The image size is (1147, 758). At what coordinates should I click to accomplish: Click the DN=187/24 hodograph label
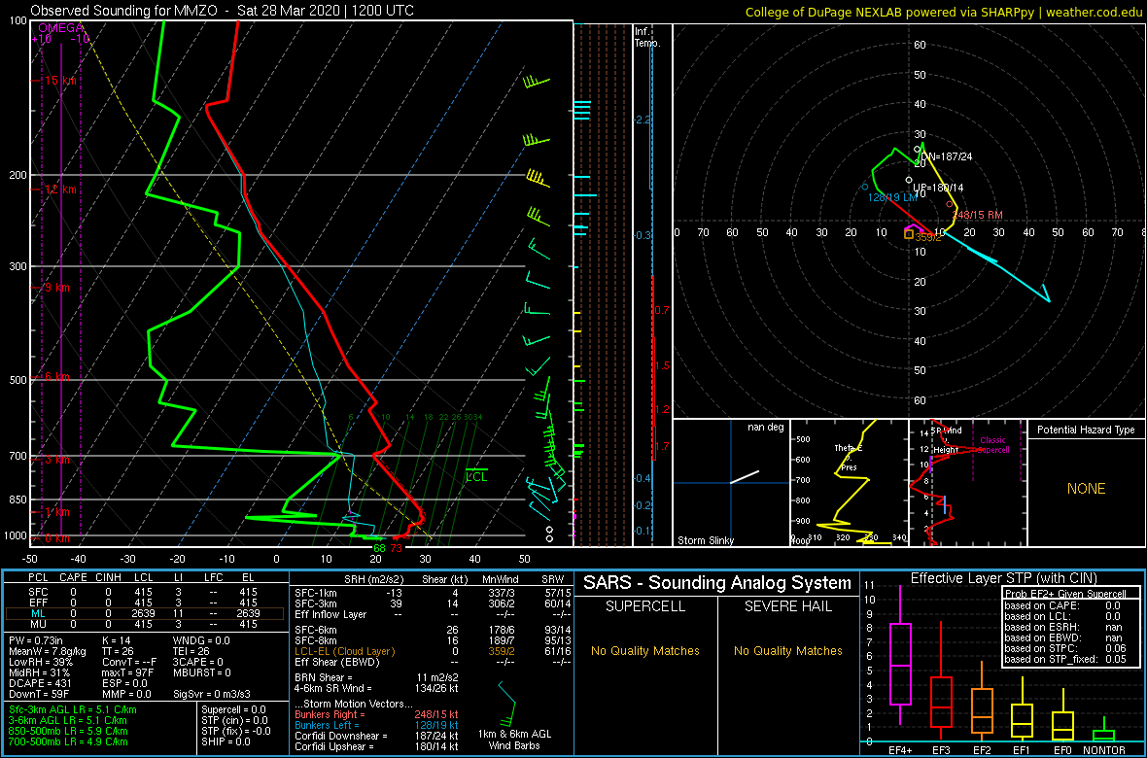point(945,156)
